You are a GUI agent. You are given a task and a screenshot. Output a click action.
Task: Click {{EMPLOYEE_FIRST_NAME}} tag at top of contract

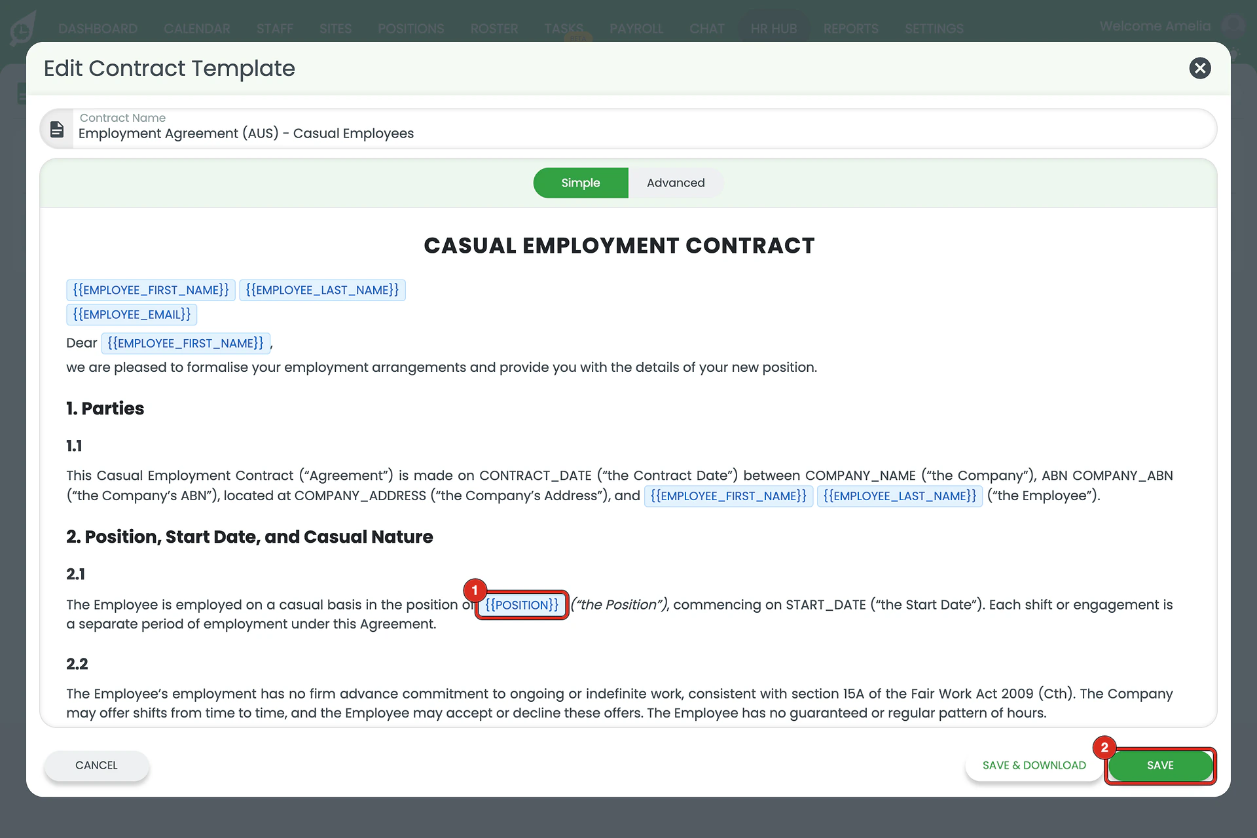tap(151, 290)
